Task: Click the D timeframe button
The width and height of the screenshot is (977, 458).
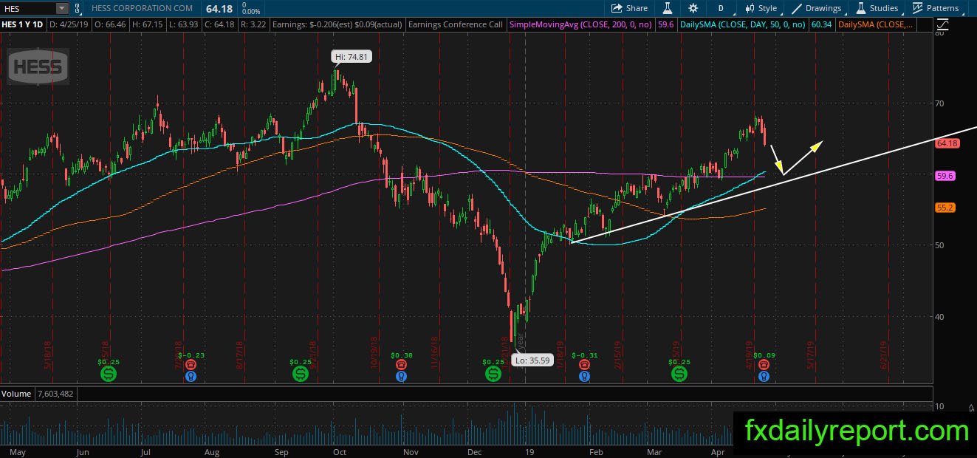Action: [720, 8]
